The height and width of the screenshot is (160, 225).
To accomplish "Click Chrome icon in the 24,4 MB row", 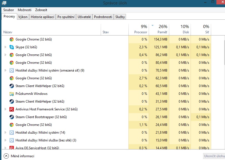I will point(12,125).
